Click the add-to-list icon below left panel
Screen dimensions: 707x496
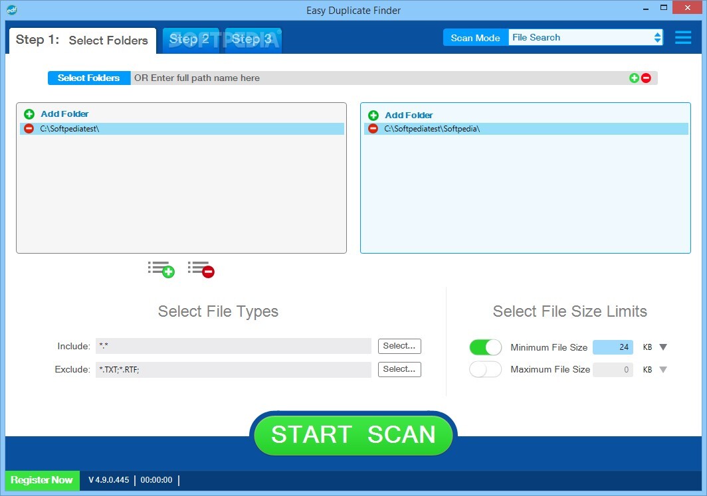161,269
